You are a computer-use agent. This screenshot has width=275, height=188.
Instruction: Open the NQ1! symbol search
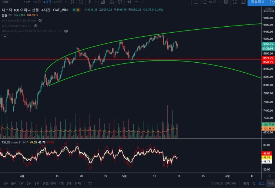point(6,2)
